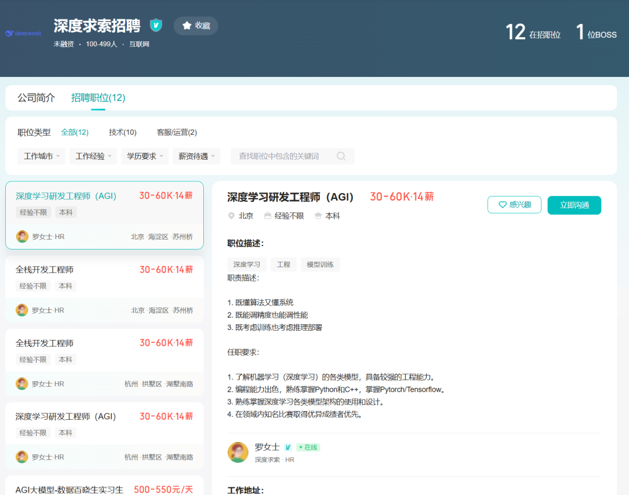Image resolution: width=629 pixels, height=495 pixels.
Task: Click the briefcase icon beside 经验不限 in details
Action: coord(267,216)
